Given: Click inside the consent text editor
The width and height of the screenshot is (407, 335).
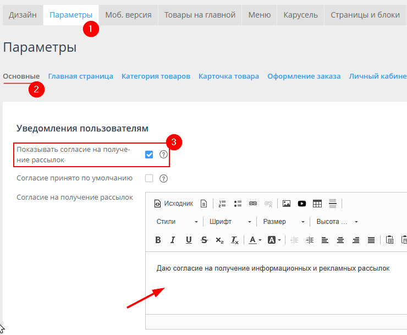Looking at the screenshot, I should [x=276, y=283].
